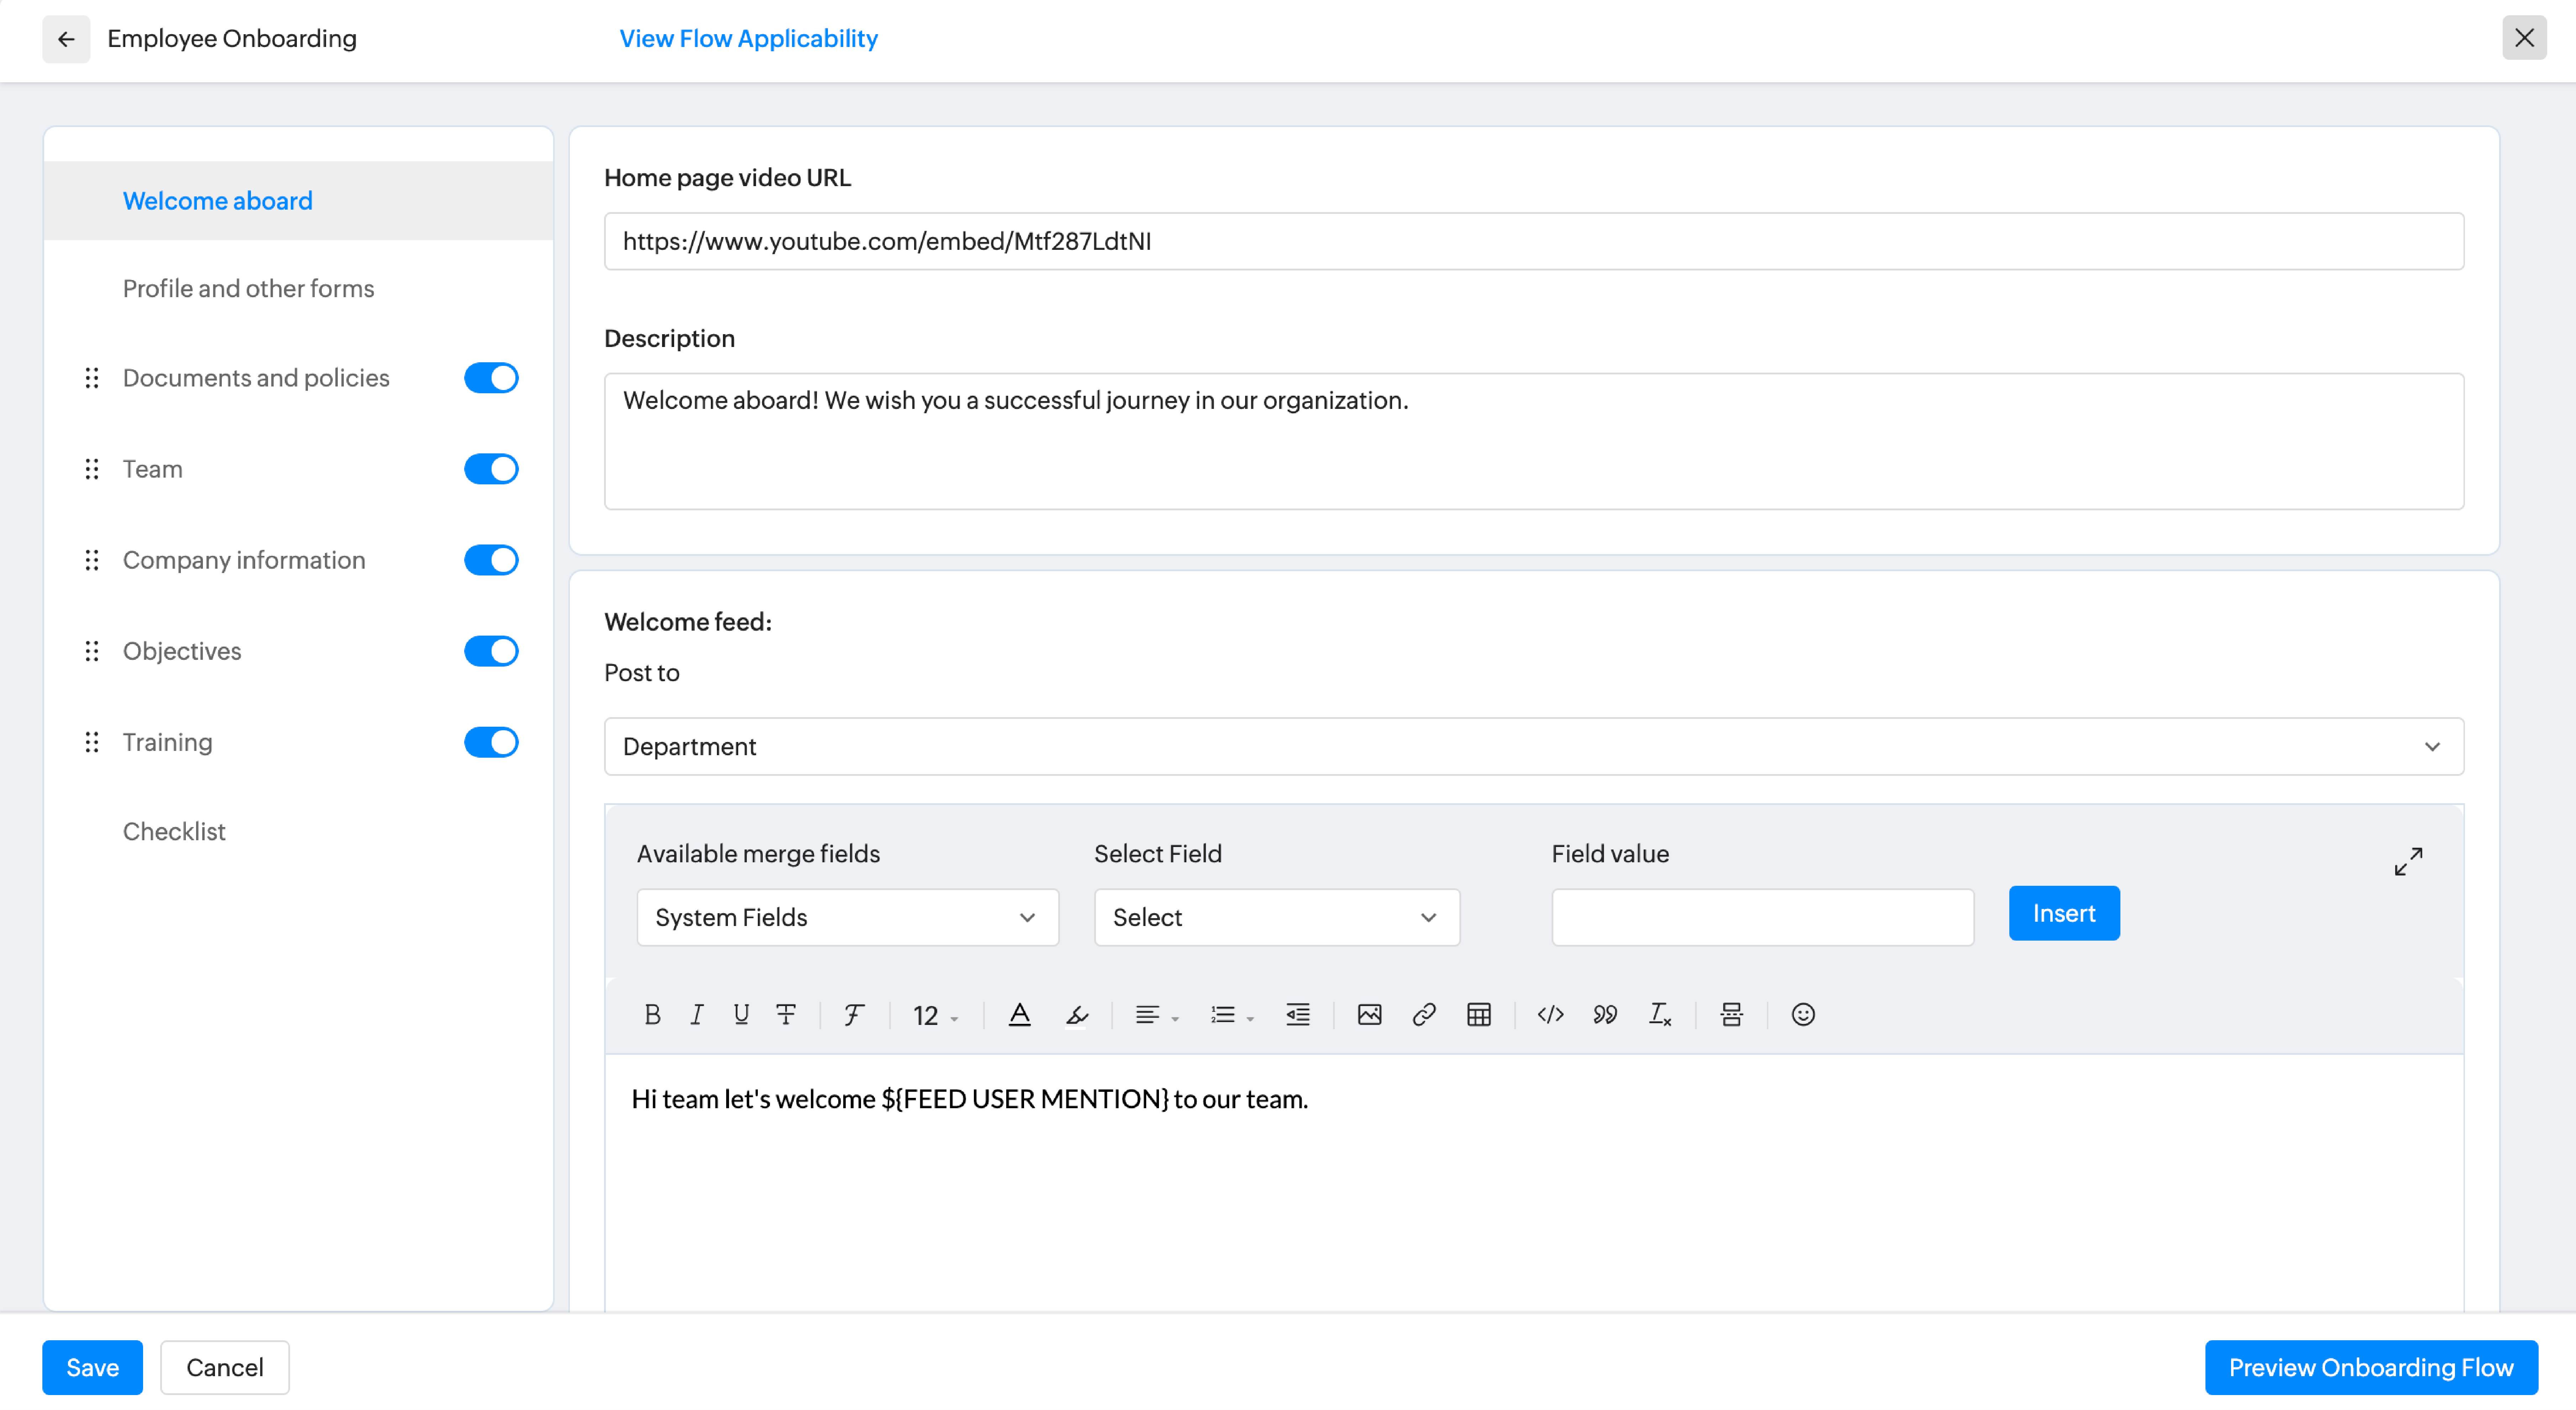Open the Post to Department dropdown

1533,746
